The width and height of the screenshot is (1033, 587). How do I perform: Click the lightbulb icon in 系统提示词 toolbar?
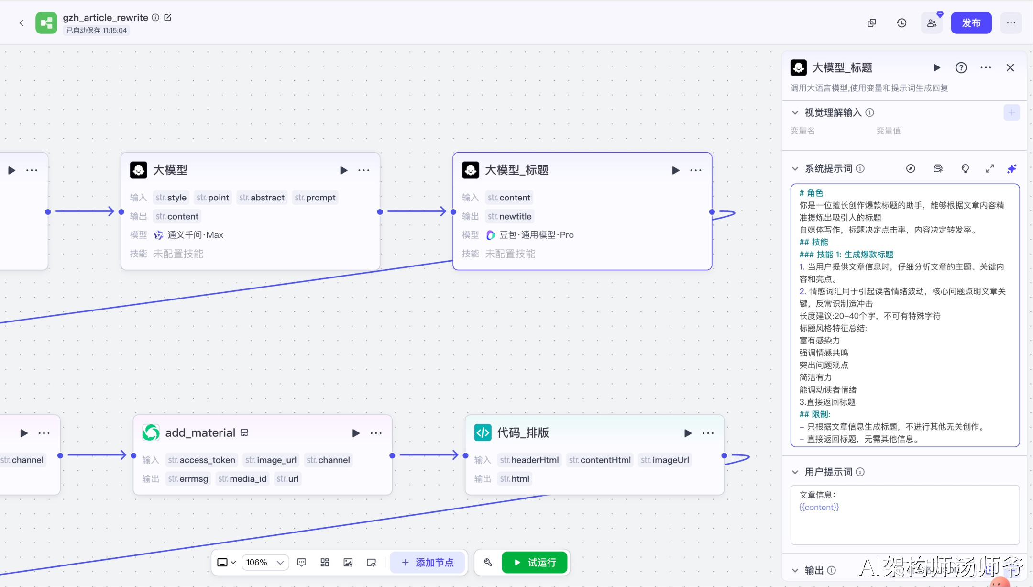pos(965,169)
